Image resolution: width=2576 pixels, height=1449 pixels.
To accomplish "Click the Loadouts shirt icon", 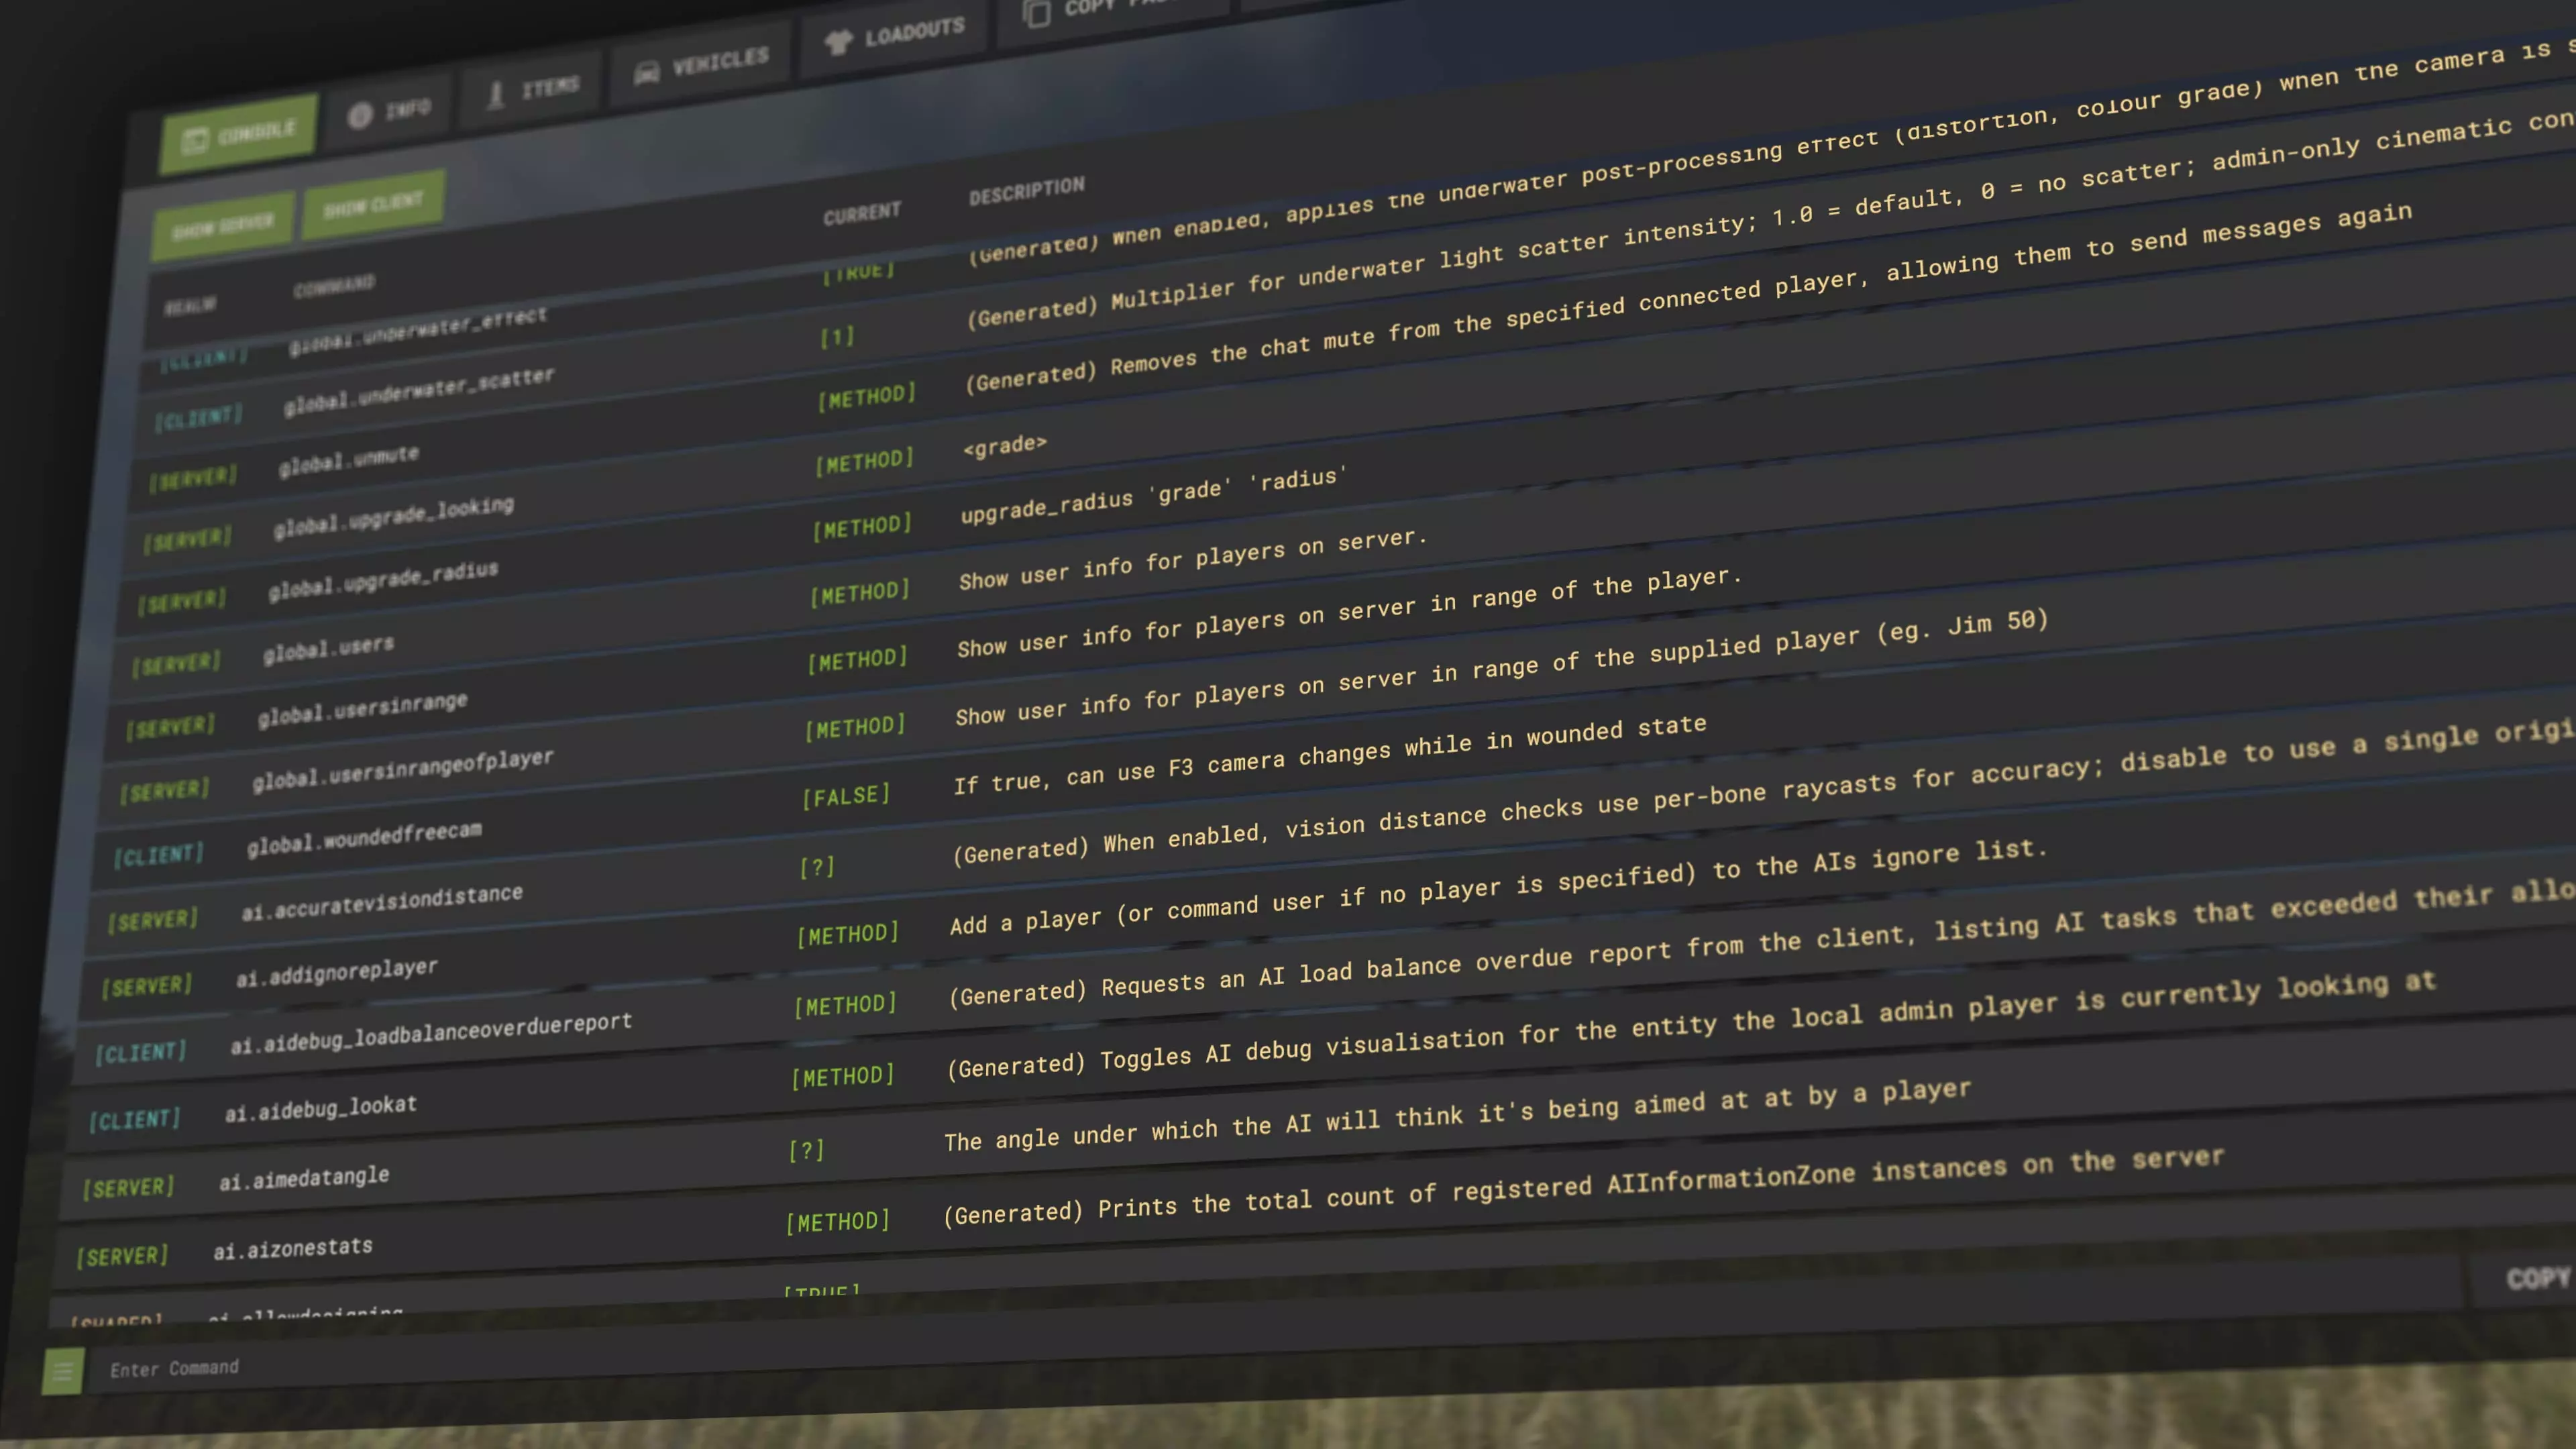I will [x=838, y=41].
